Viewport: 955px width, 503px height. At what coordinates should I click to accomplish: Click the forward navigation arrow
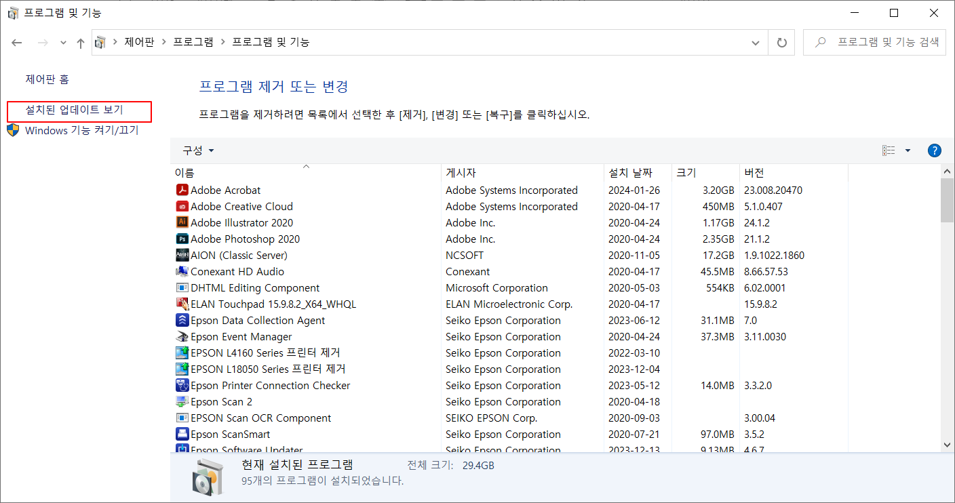[x=42, y=42]
